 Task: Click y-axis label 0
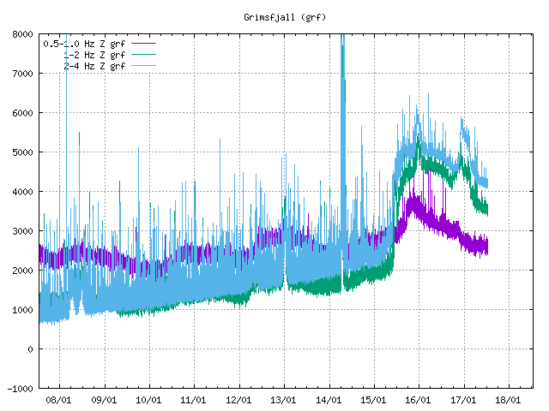click(x=31, y=349)
